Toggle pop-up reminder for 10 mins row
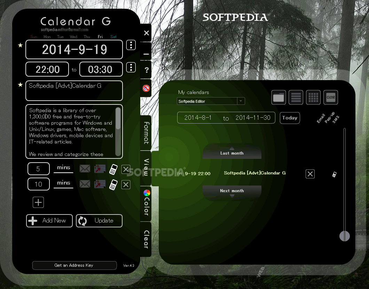The width and height of the screenshot is (369, 289). [x=100, y=184]
